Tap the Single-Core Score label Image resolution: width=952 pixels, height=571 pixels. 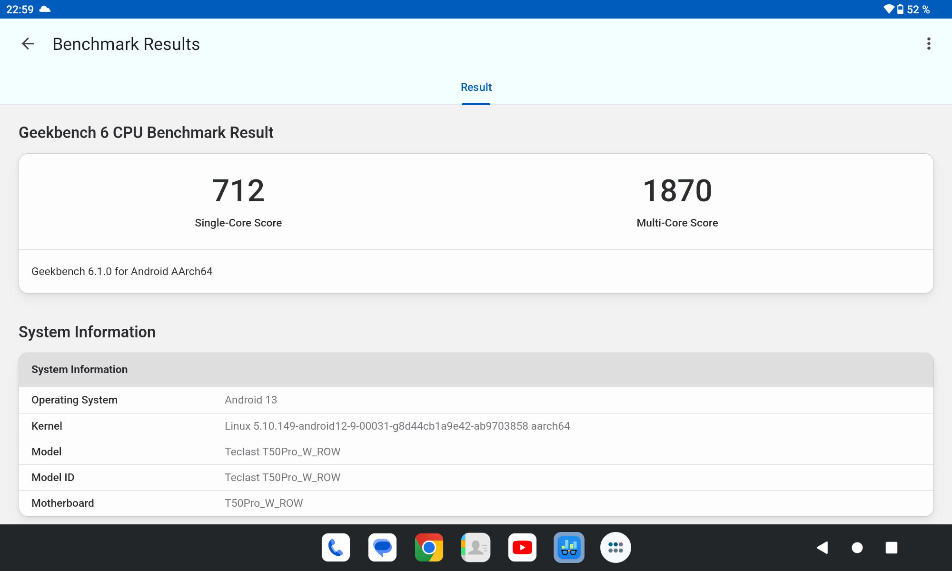(x=238, y=223)
